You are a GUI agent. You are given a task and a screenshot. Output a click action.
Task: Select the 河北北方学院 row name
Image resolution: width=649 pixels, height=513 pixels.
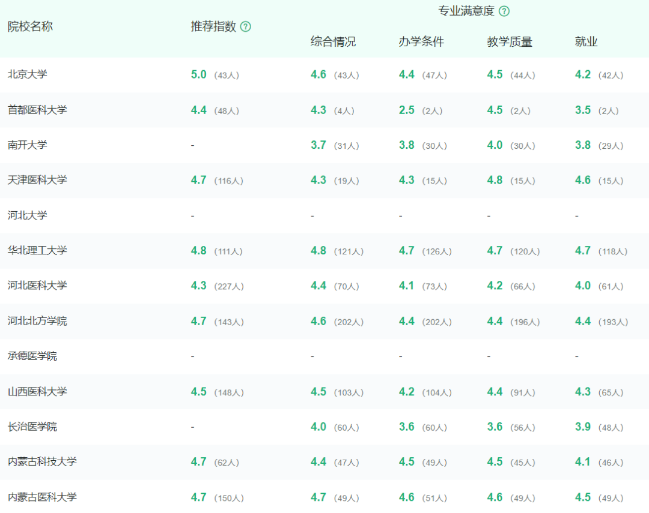[37, 321]
